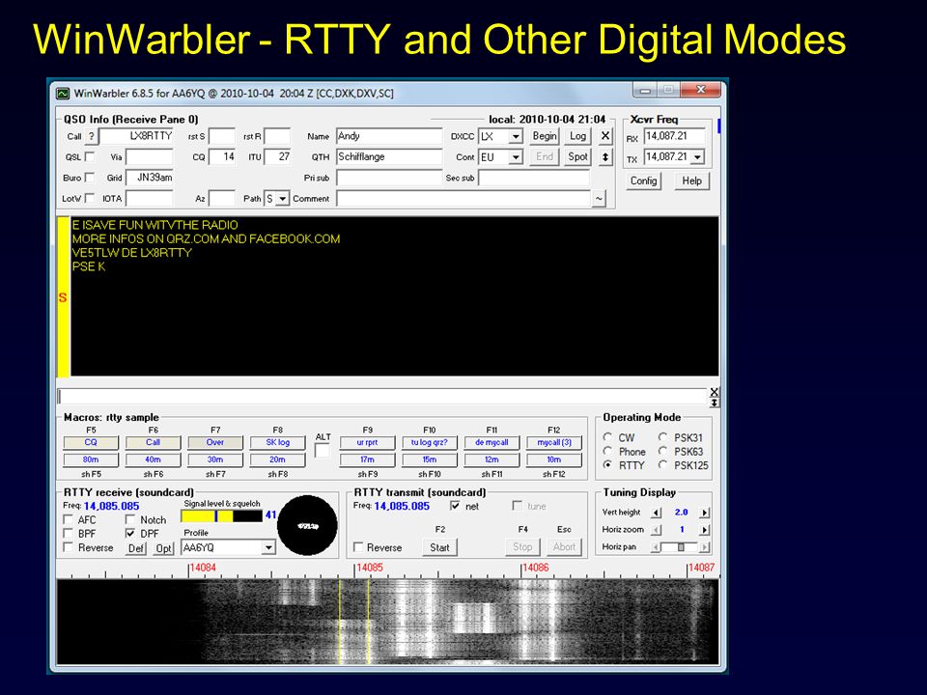
Task: Select PSK63 operating mode
Action: (x=662, y=451)
